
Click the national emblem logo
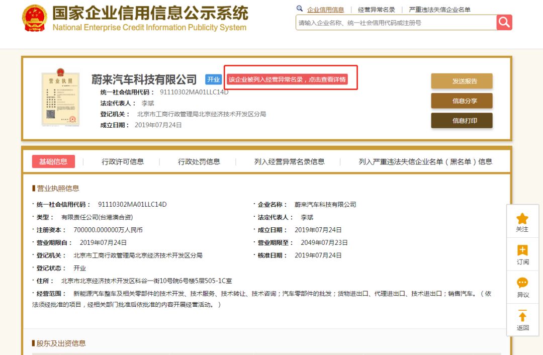coord(35,19)
